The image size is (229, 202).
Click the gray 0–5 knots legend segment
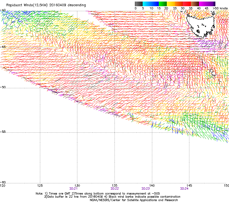pyautogui.click(x=139, y=4)
